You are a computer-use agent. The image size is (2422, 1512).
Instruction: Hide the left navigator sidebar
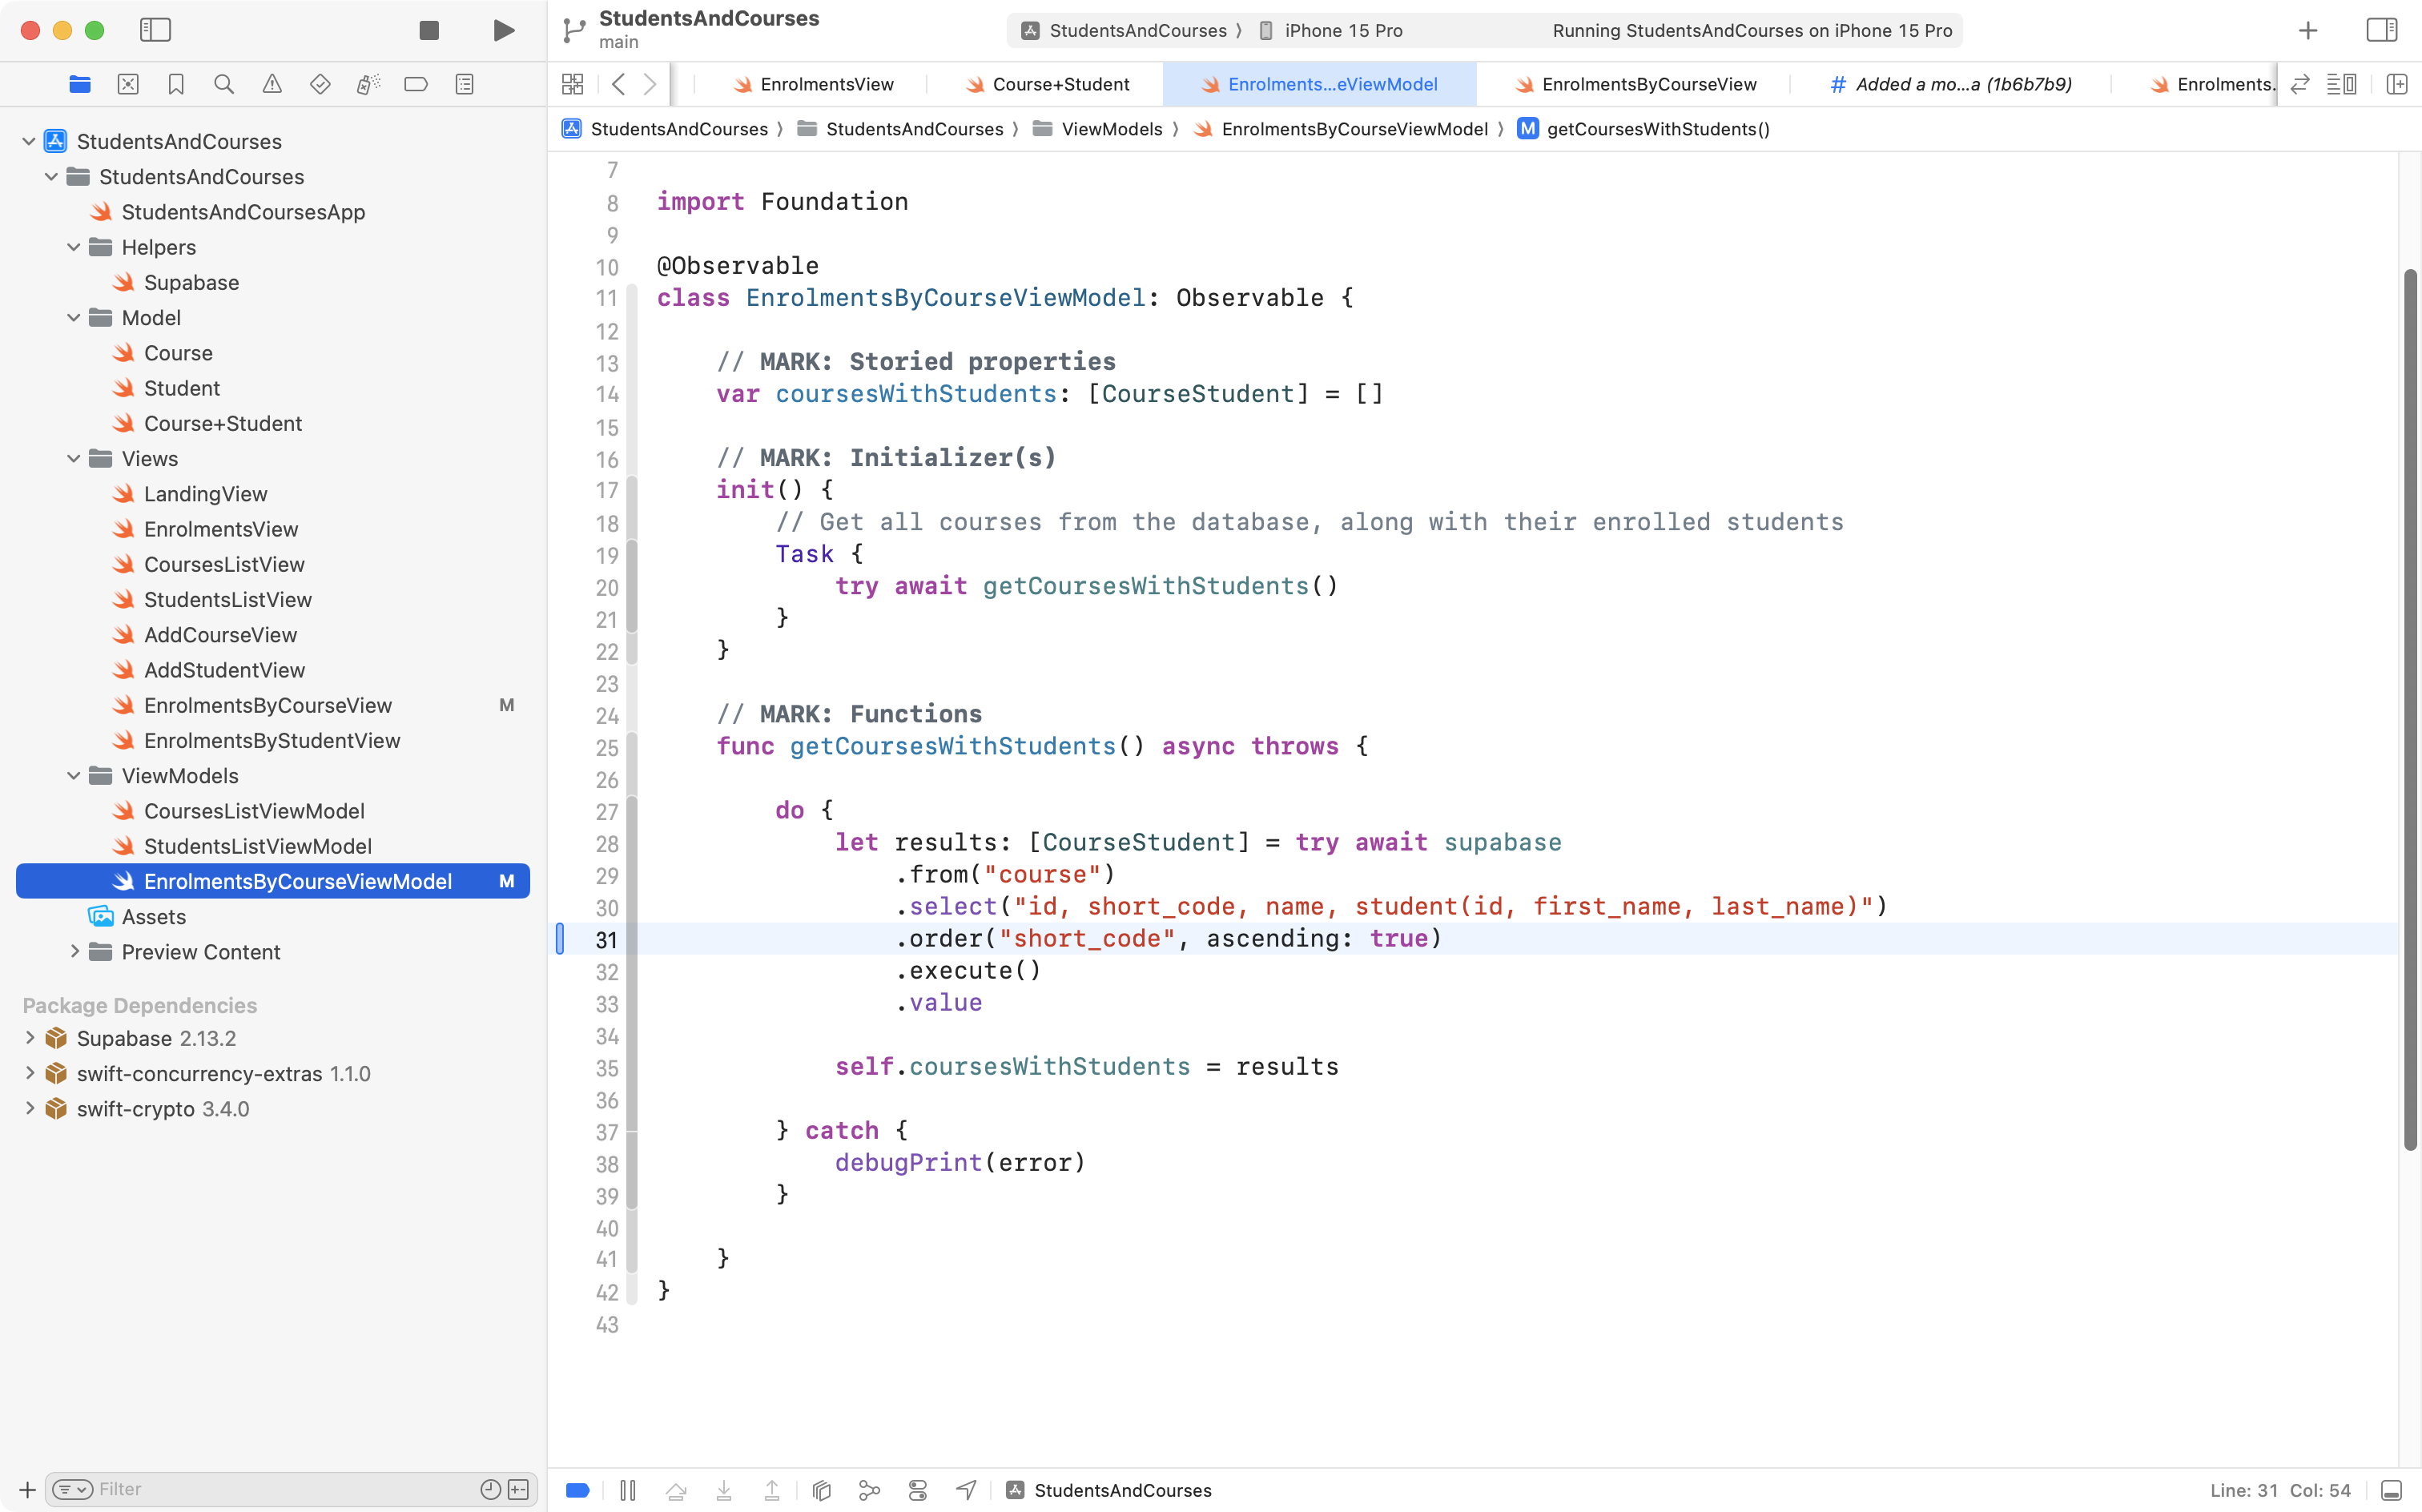tap(156, 30)
